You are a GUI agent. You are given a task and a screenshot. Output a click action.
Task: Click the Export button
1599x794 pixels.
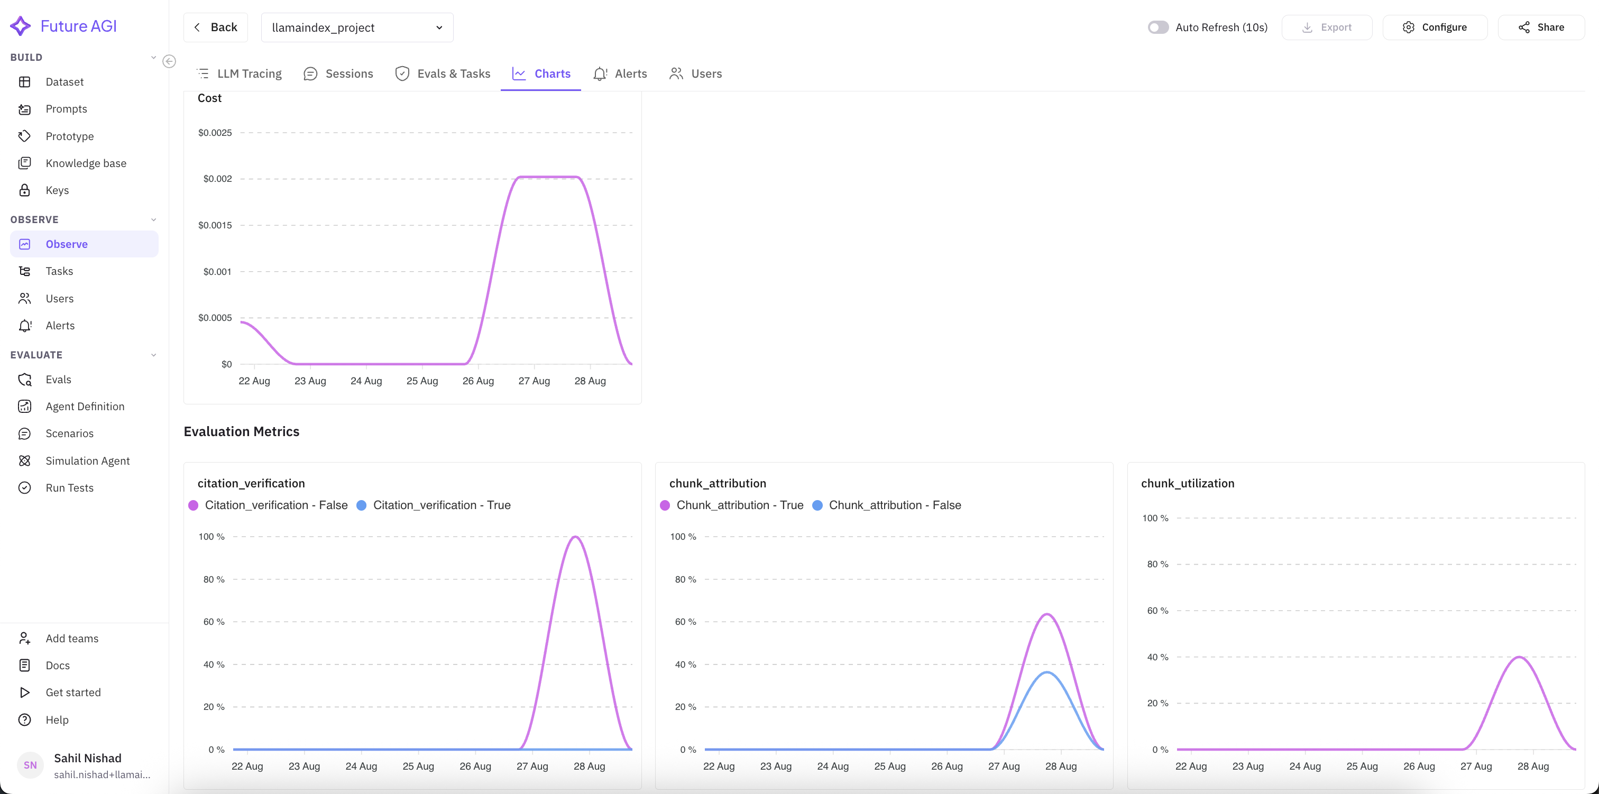click(1327, 27)
